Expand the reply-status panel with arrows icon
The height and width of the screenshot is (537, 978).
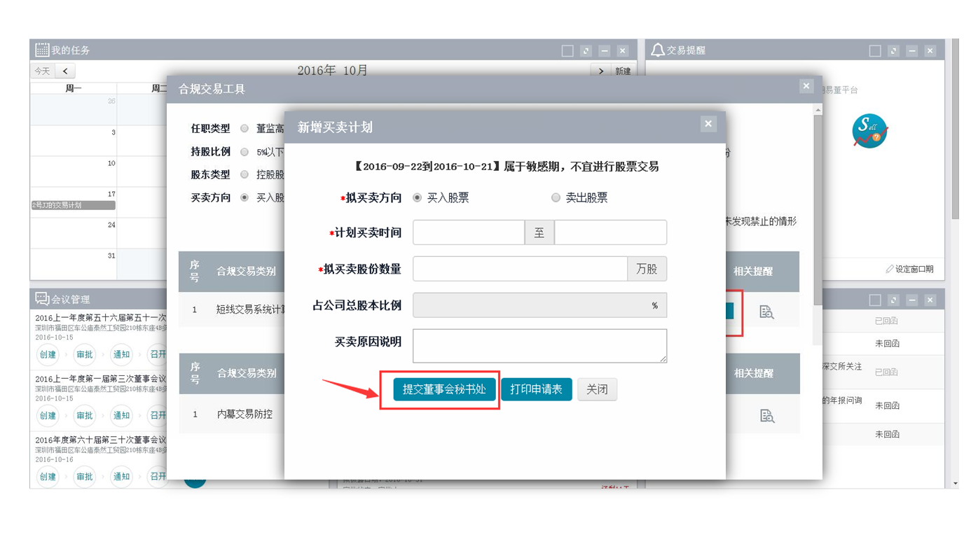pyautogui.click(x=893, y=300)
